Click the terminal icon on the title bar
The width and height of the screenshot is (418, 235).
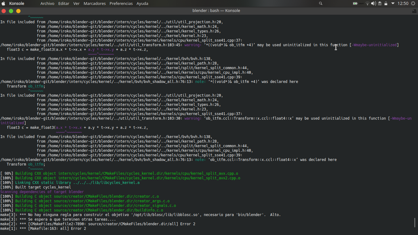414,11
